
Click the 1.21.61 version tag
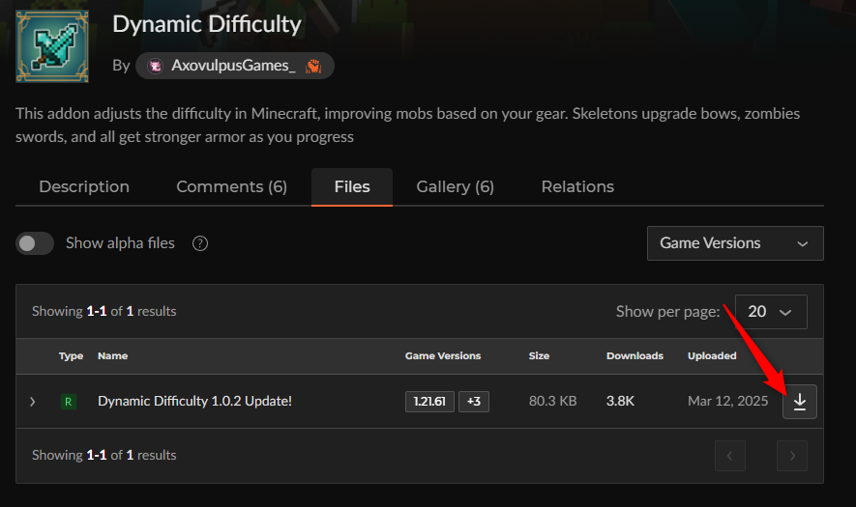(x=429, y=402)
